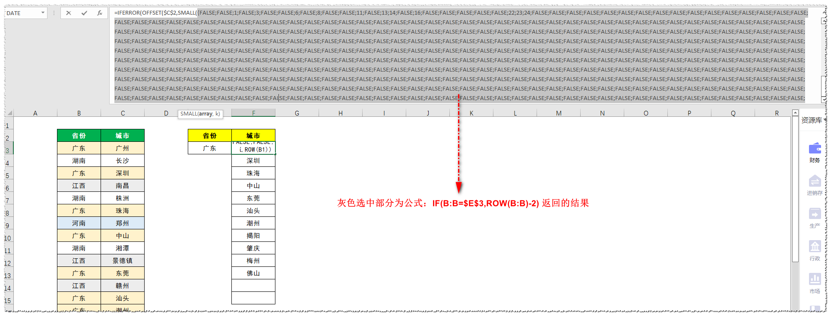The image size is (831, 316).
Task: Select column F header
Action: 253,113
